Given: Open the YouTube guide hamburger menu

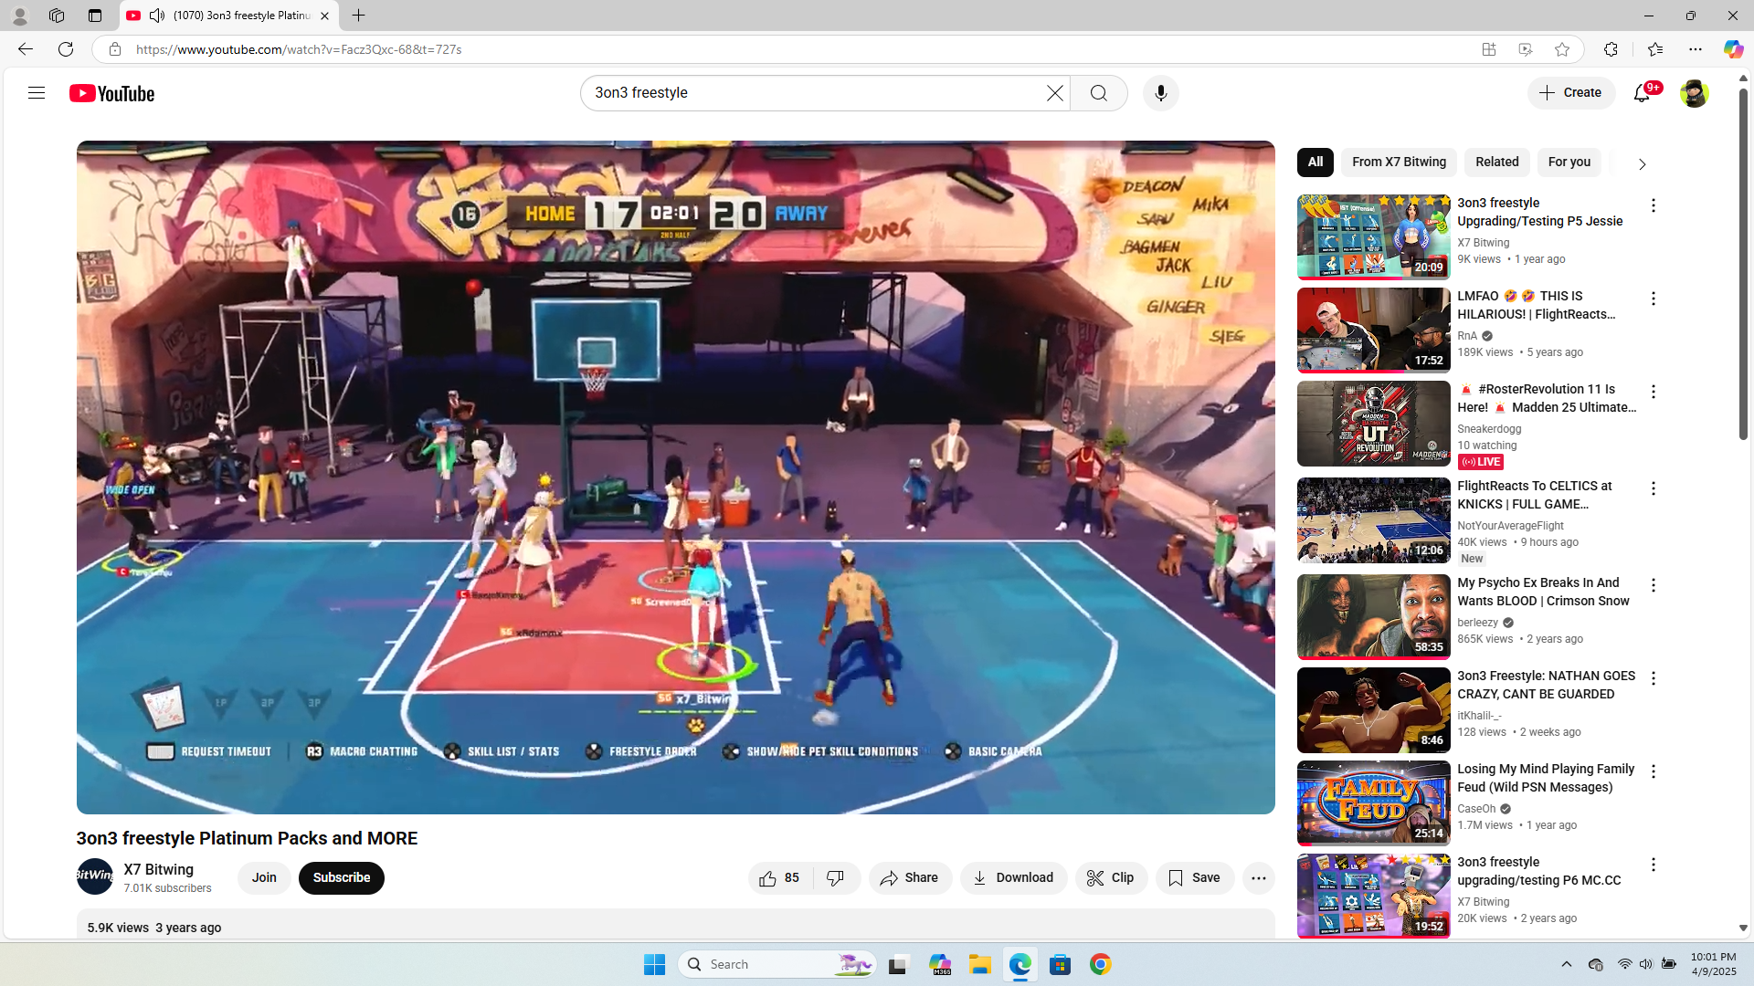Looking at the screenshot, I should coord(37,93).
